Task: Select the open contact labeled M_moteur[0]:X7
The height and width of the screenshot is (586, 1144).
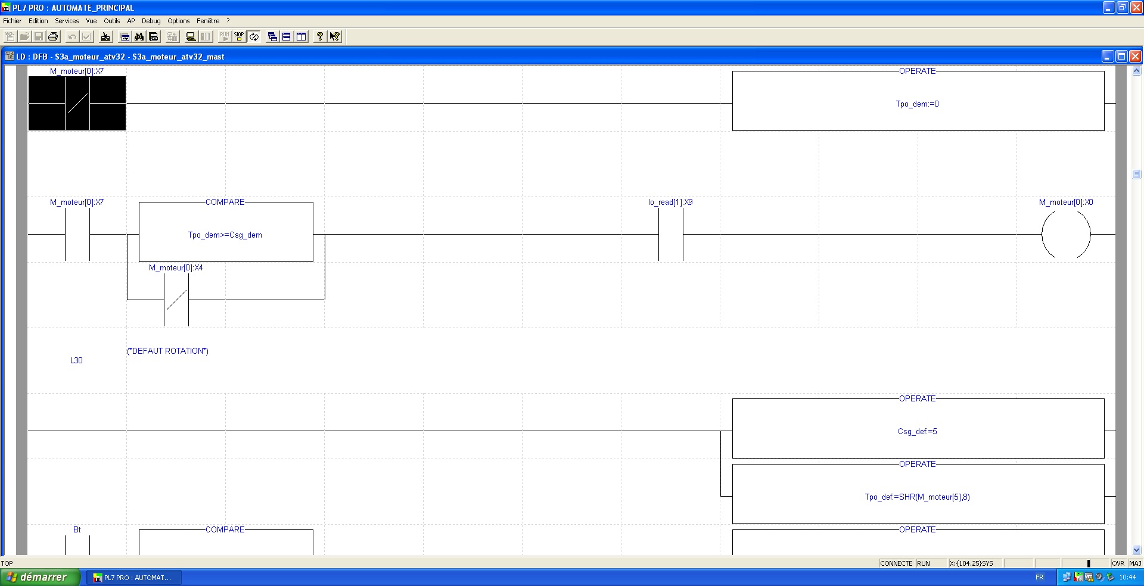Action: click(77, 234)
